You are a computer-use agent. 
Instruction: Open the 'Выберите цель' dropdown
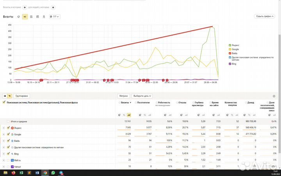[x=142, y=96]
